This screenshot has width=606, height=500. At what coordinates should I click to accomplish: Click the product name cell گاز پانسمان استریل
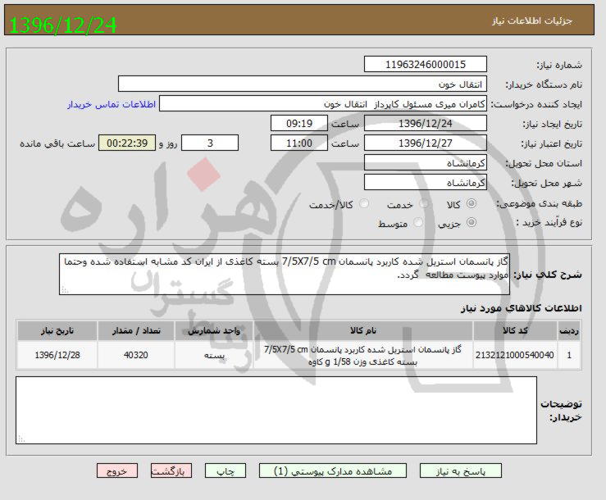point(363,355)
